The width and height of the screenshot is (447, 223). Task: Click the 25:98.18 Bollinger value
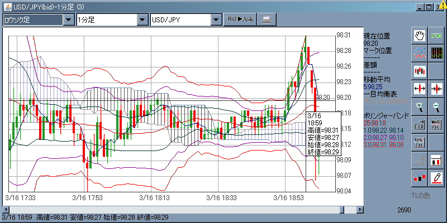[374, 123]
